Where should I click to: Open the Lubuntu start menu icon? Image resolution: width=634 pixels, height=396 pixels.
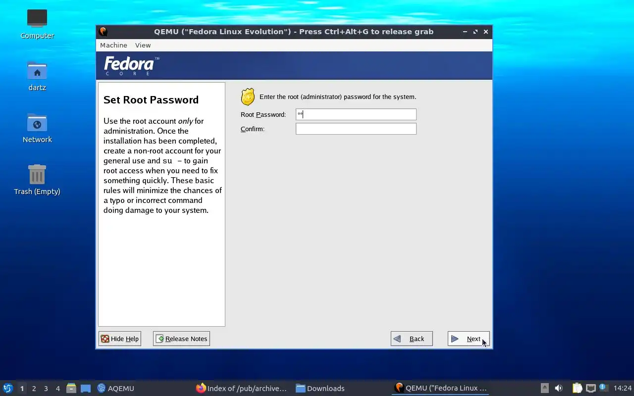[7, 388]
